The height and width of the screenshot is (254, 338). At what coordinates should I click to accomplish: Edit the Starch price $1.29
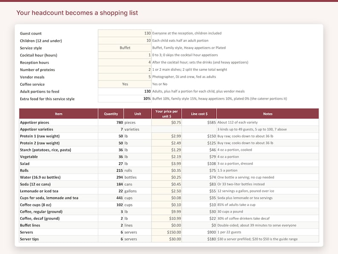pos(166,150)
